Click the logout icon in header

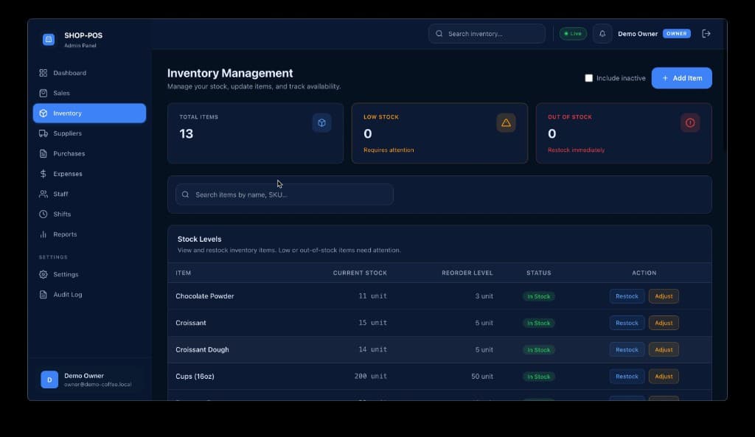pyautogui.click(x=706, y=34)
